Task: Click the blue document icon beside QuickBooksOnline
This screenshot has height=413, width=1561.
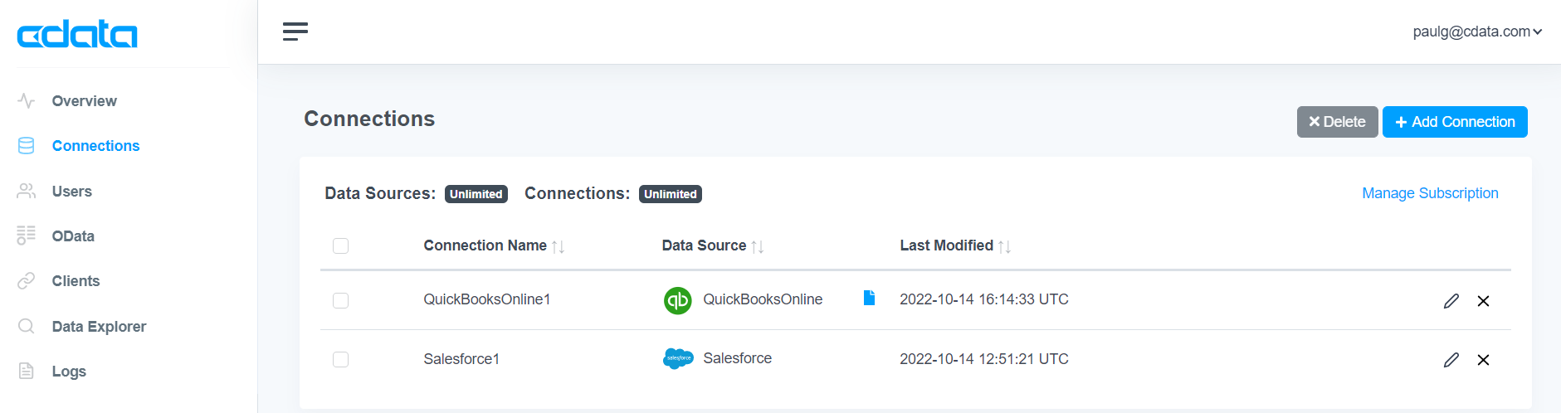Action: 869,298
